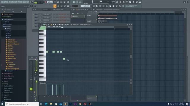The height and width of the screenshot is (106, 190).
Task: Mute the 808 Kick channel green light
Action: point(34,14)
